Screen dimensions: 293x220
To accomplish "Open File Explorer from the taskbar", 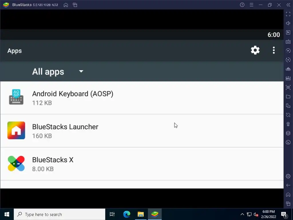I will pos(141,214).
